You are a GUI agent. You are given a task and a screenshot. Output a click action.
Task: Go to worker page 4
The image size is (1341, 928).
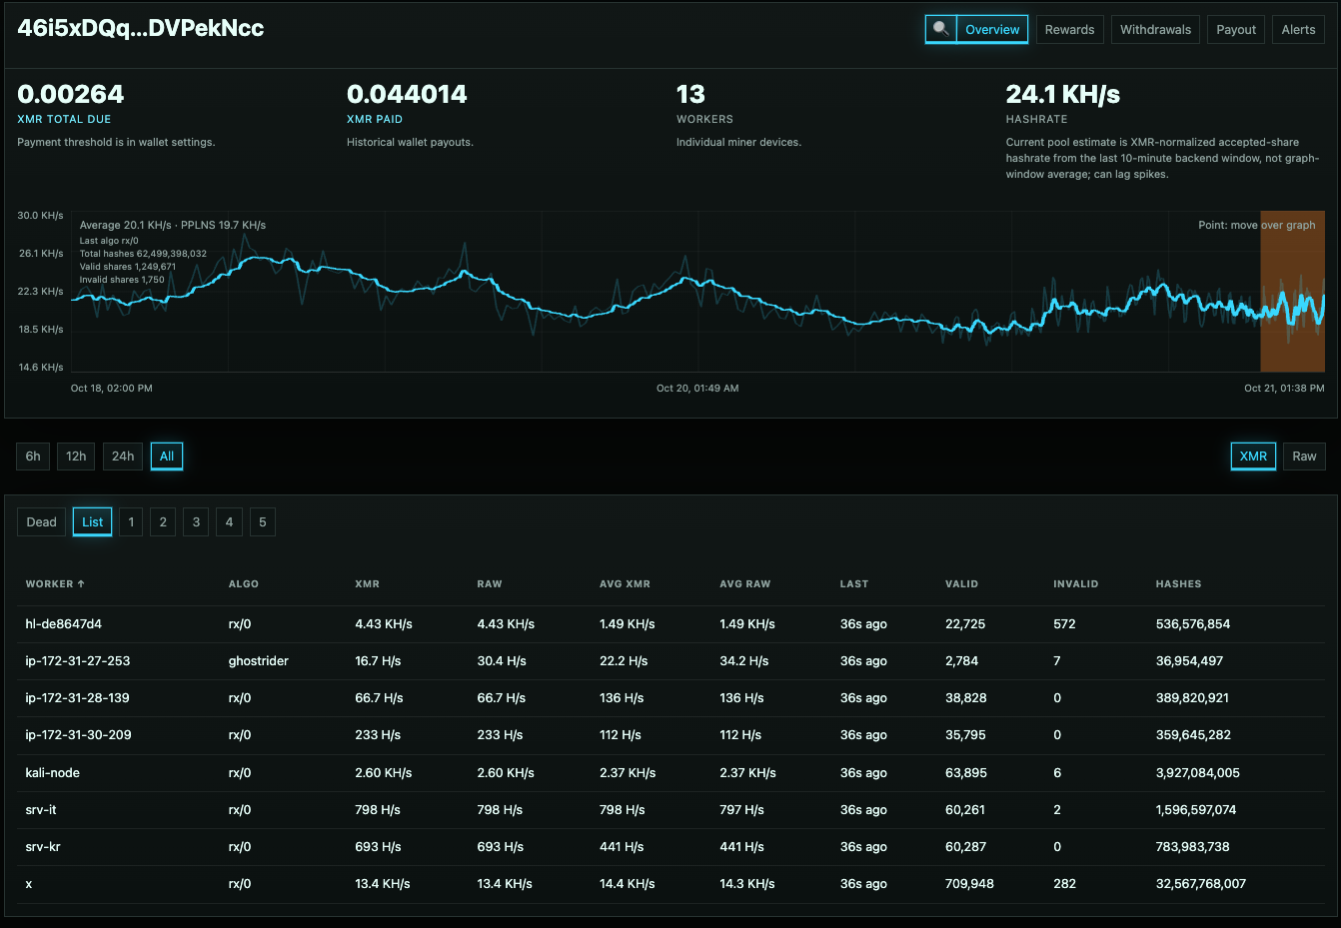coord(229,522)
